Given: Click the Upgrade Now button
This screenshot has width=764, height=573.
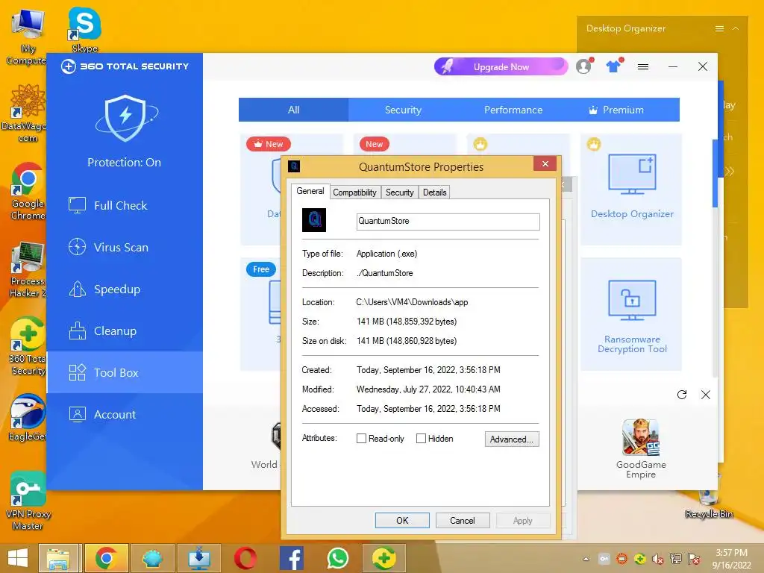Looking at the screenshot, I should (x=501, y=66).
